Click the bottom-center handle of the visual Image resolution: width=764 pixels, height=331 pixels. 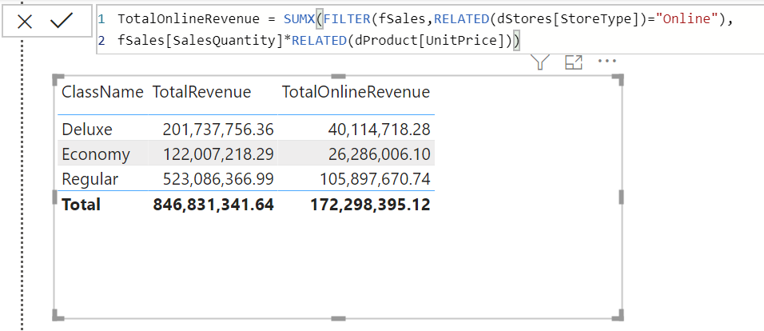[x=338, y=318]
